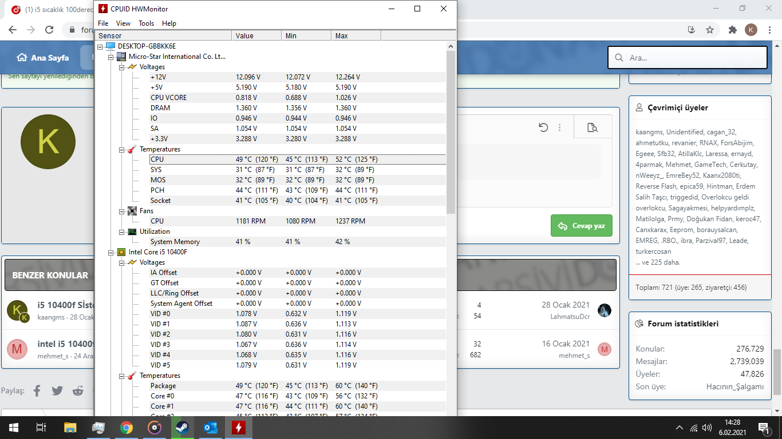This screenshot has height=439, width=782.
Task: Click the forum search field Ara...
Action: pyautogui.click(x=688, y=58)
